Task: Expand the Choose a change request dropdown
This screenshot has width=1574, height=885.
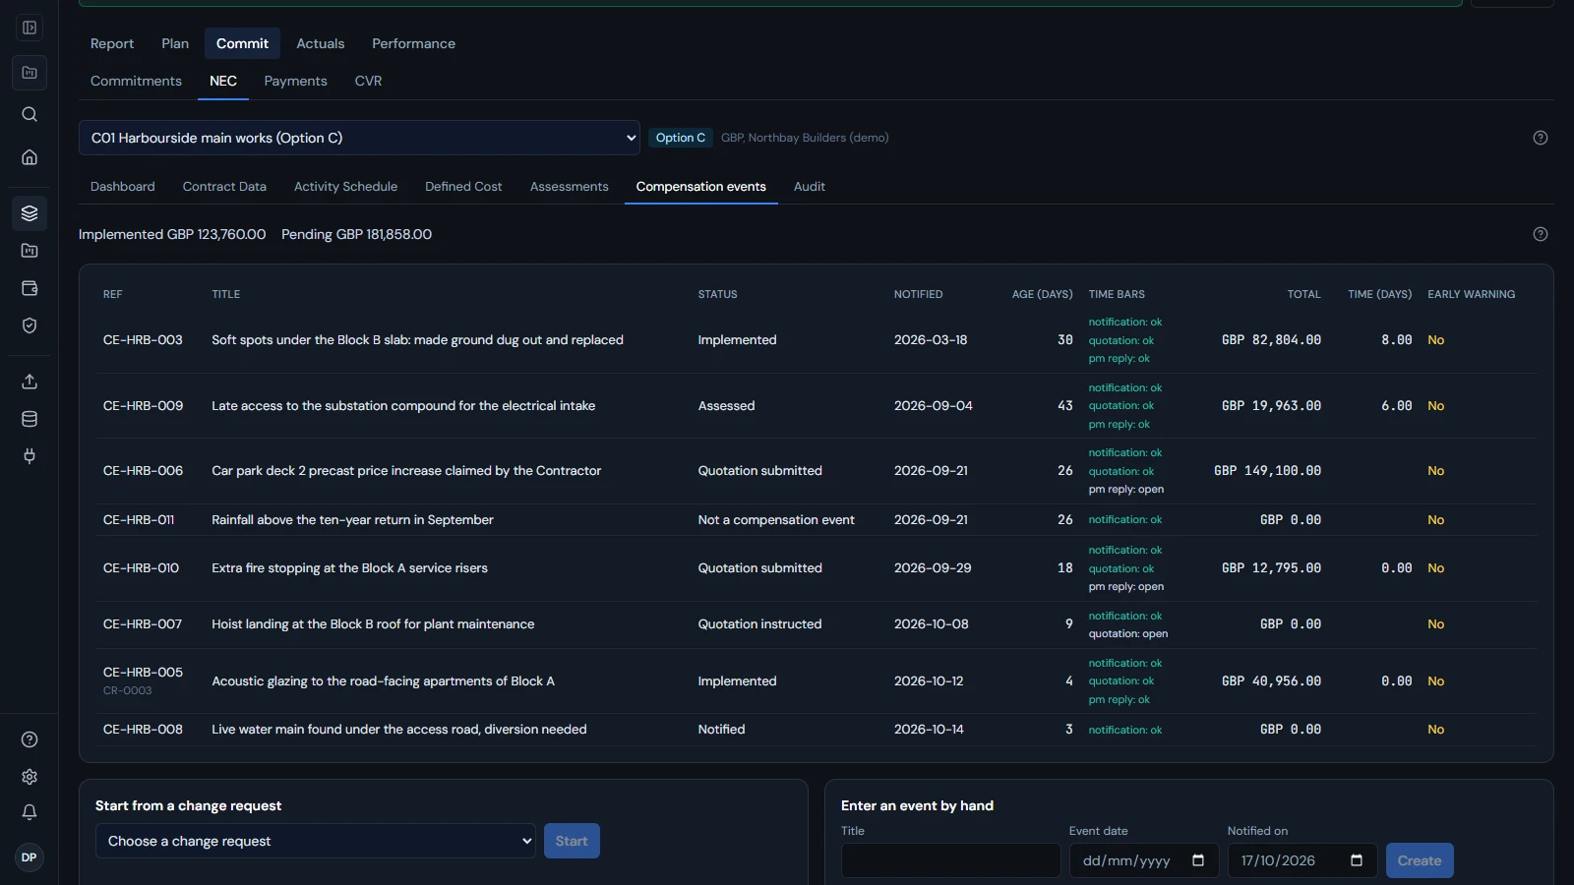Action: pos(316,841)
